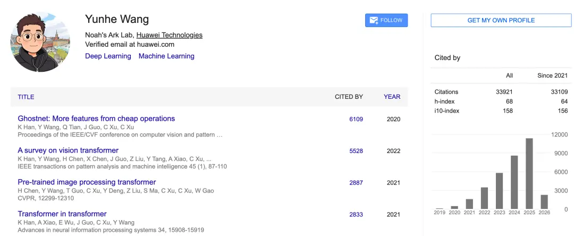Screen dimensions: 574x236
Task: Select the Deep Learning interest tag
Action: [x=108, y=56]
